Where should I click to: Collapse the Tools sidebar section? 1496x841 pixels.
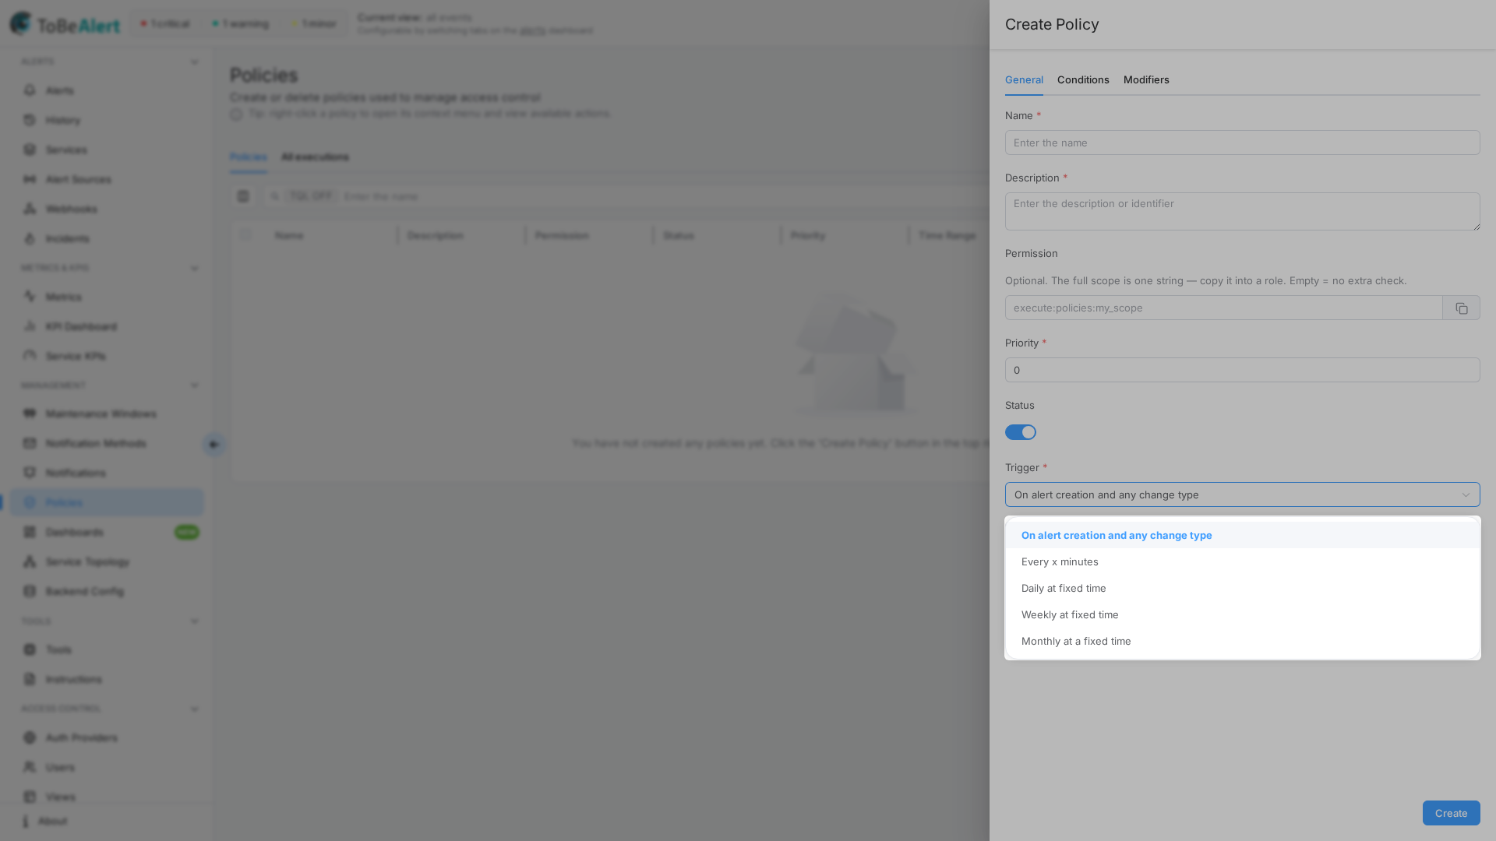(x=195, y=621)
